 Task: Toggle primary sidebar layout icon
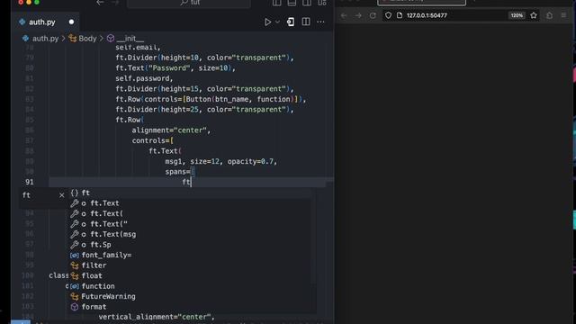[x=276, y=3]
